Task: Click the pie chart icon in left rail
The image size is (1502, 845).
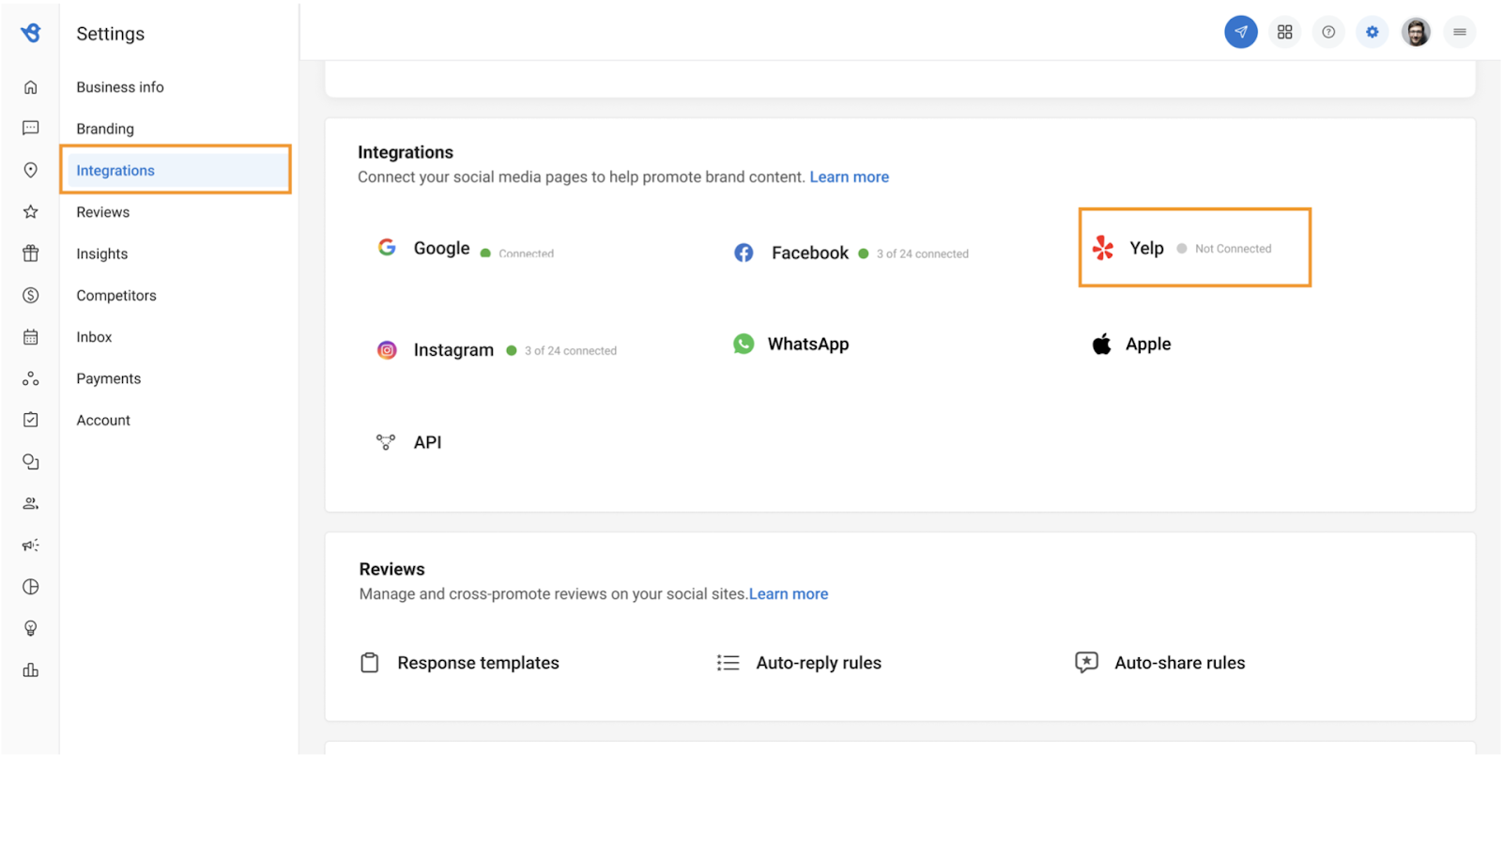Action: 31,587
